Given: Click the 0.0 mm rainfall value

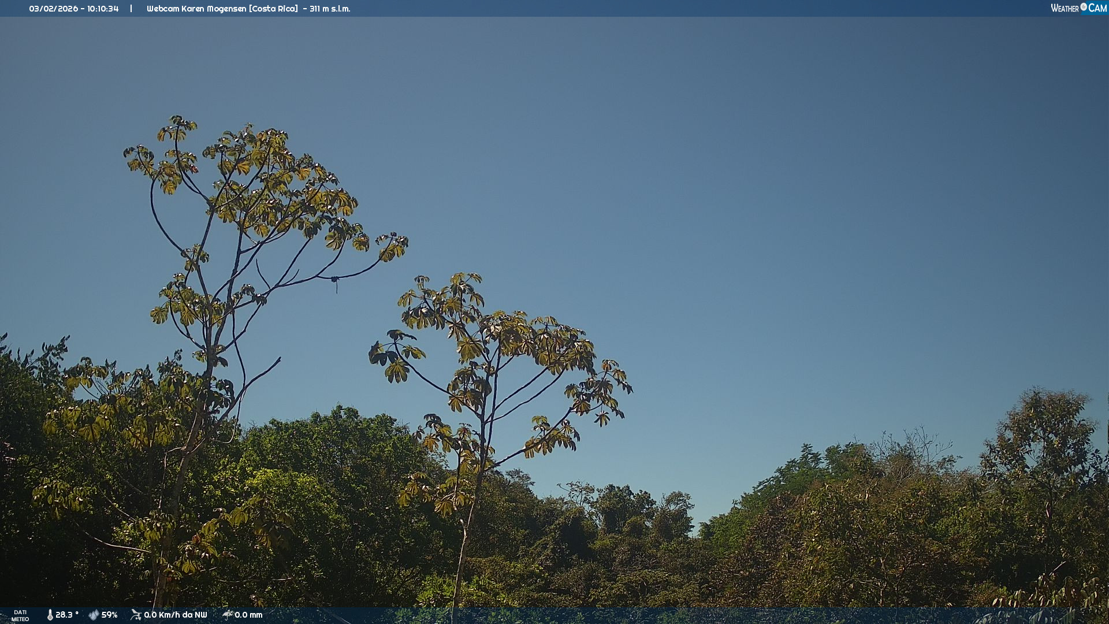Looking at the screenshot, I should pyautogui.click(x=248, y=615).
